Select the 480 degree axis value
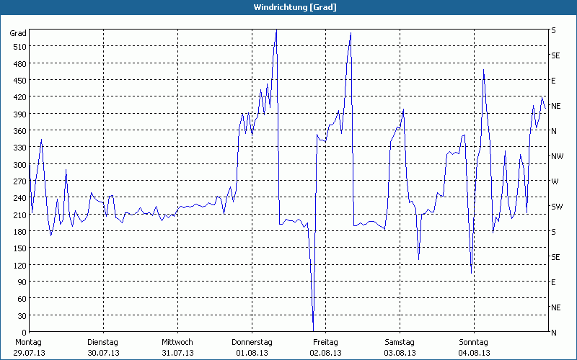Viewport: 577px width, 360px height. point(19,64)
